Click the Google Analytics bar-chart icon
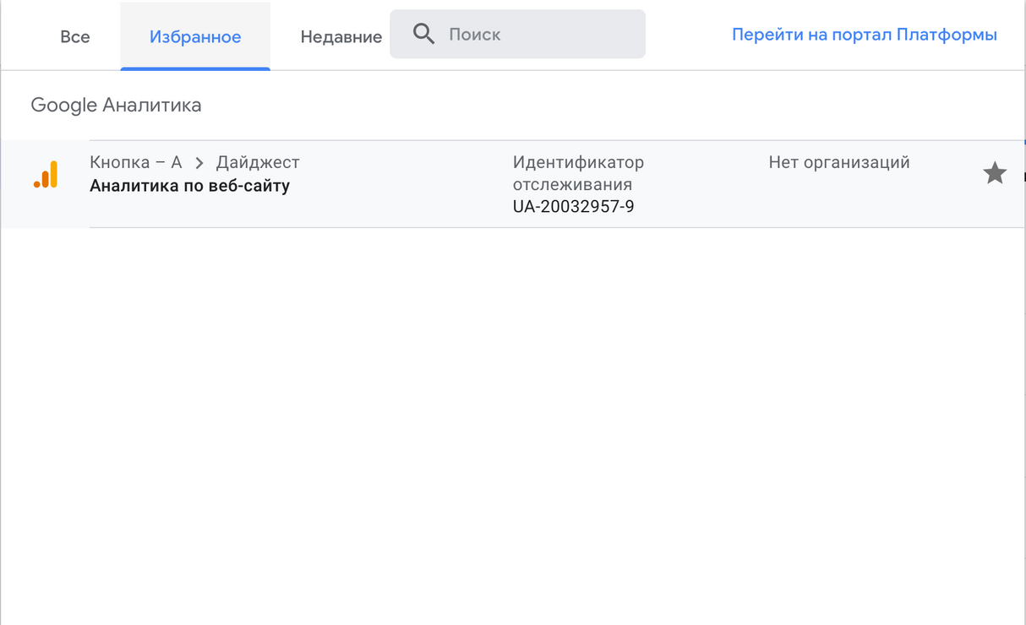This screenshot has width=1026, height=625. click(46, 174)
